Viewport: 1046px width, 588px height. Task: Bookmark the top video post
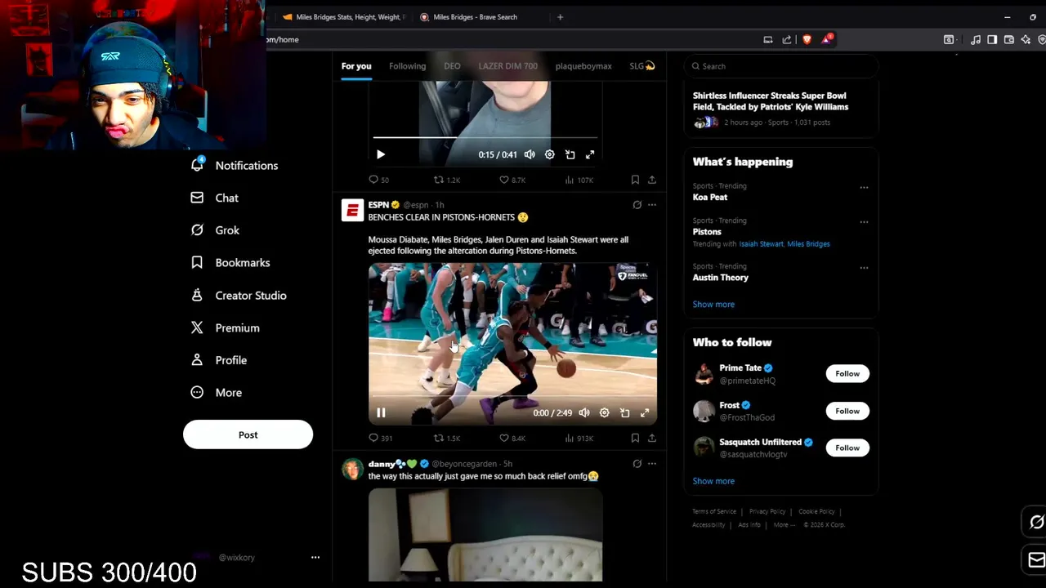(x=635, y=180)
